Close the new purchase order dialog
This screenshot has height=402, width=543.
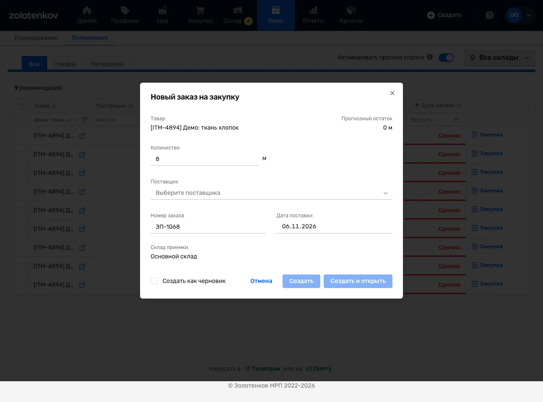pyautogui.click(x=392, y=93)
